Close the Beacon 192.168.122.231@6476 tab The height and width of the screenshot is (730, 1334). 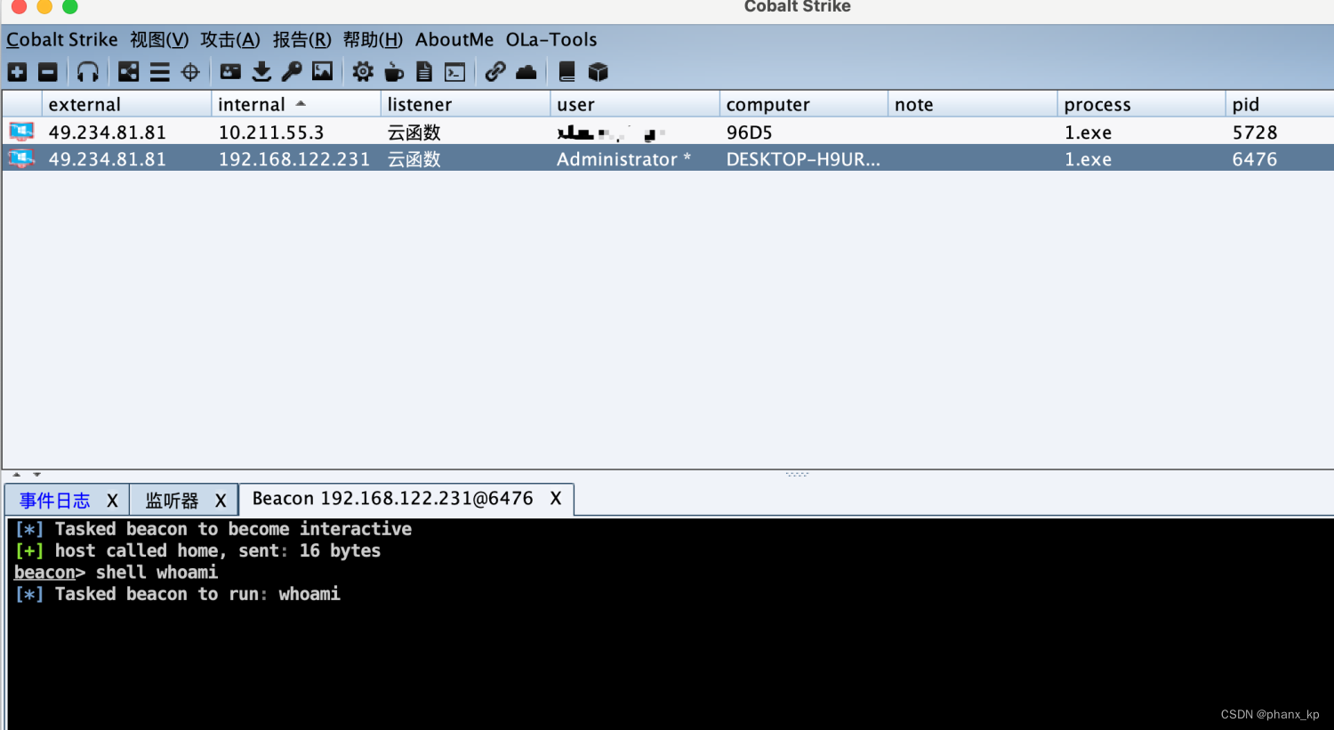click(556, 499)
